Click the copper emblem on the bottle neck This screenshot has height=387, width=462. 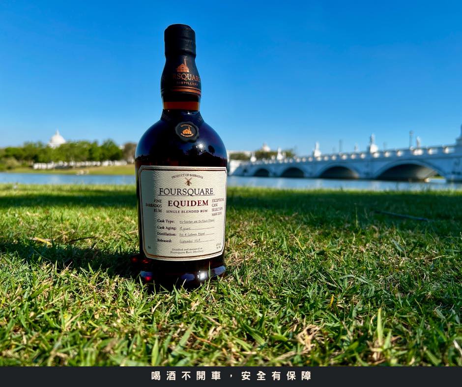pyautogui.click(x=183, y=67)
